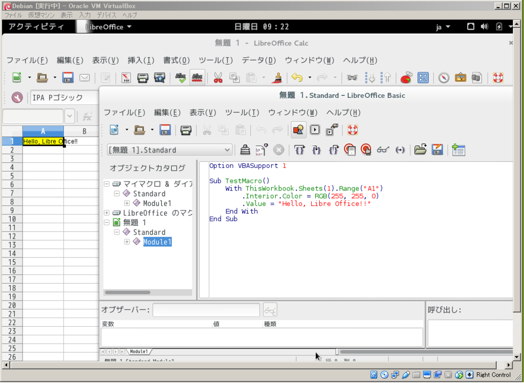Click the scissors Cut icon in Calc toolbar
The width and height of the screenshot is (524, 383).
click(x=218, y=78)
